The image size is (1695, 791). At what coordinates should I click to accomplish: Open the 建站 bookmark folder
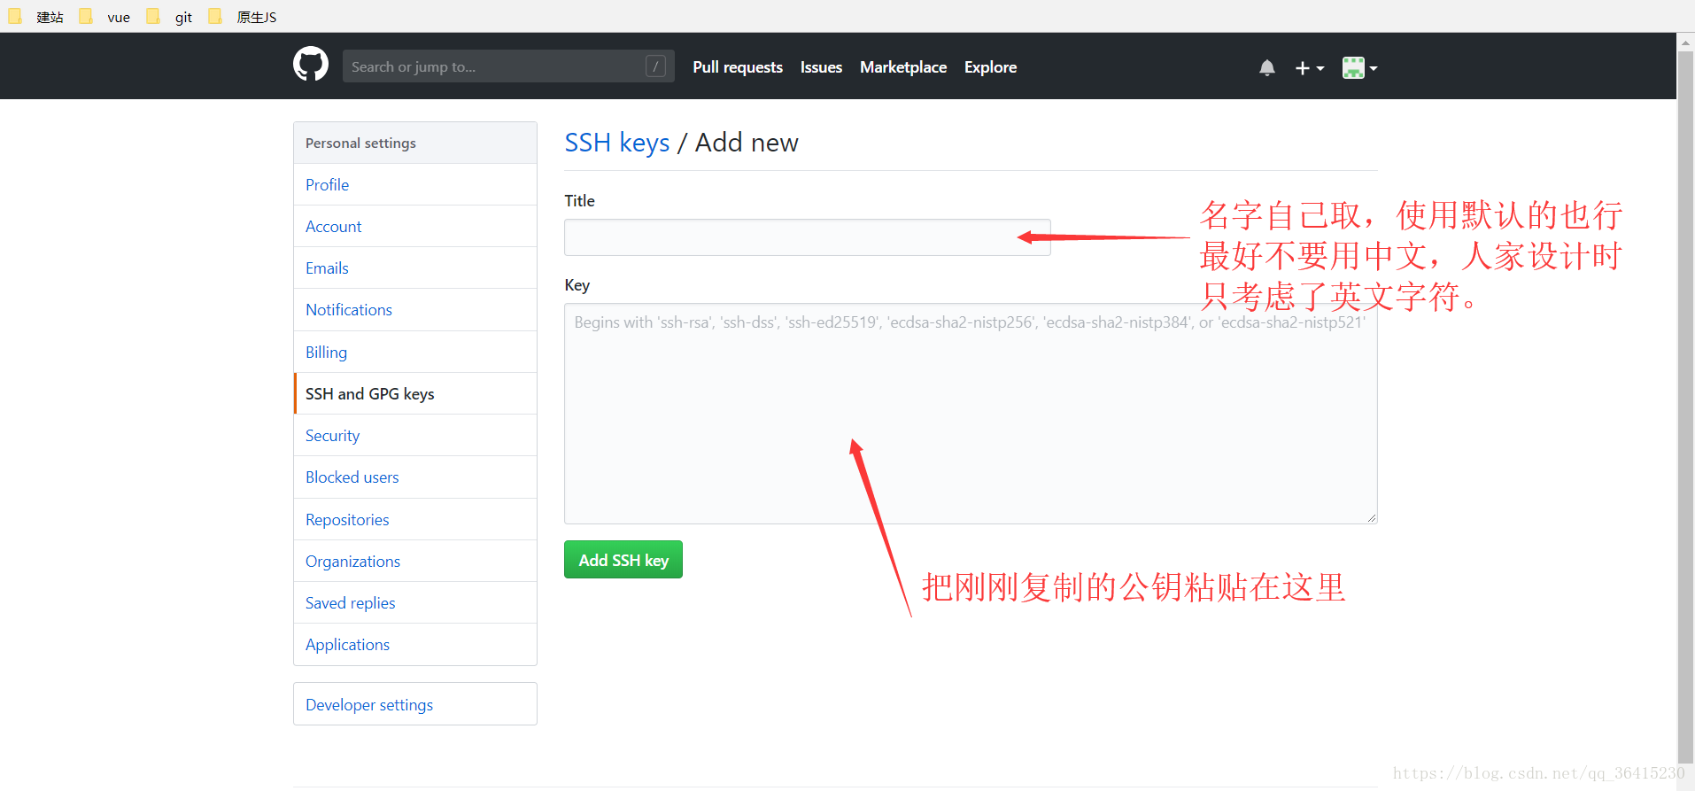[x=36, y=17]
